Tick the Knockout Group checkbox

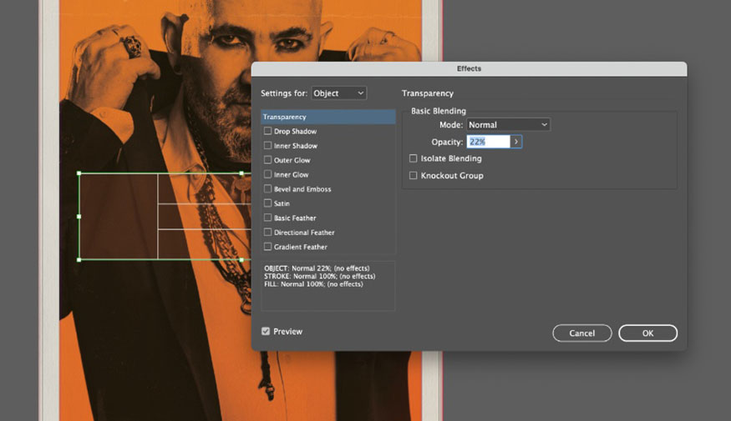click(413, 175)
